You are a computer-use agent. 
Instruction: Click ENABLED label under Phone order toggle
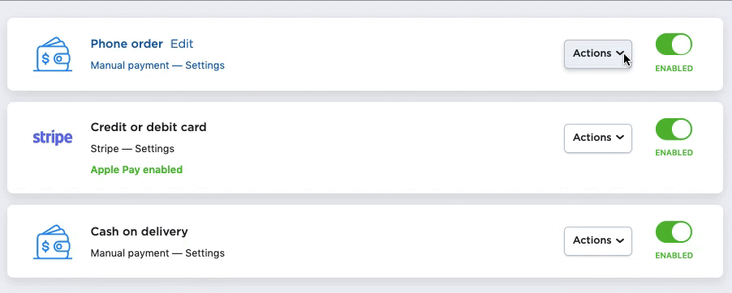pyautogui.click(x=674, y=69)
